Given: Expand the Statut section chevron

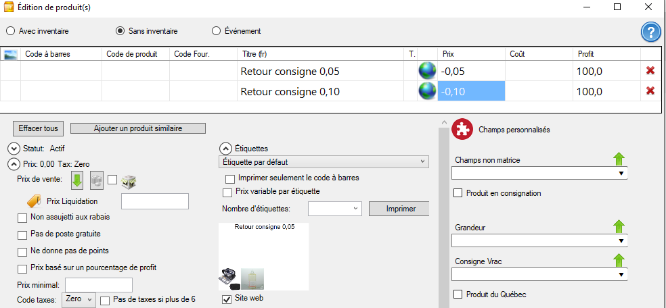Looking at the screenshot, I should point(14,149).
